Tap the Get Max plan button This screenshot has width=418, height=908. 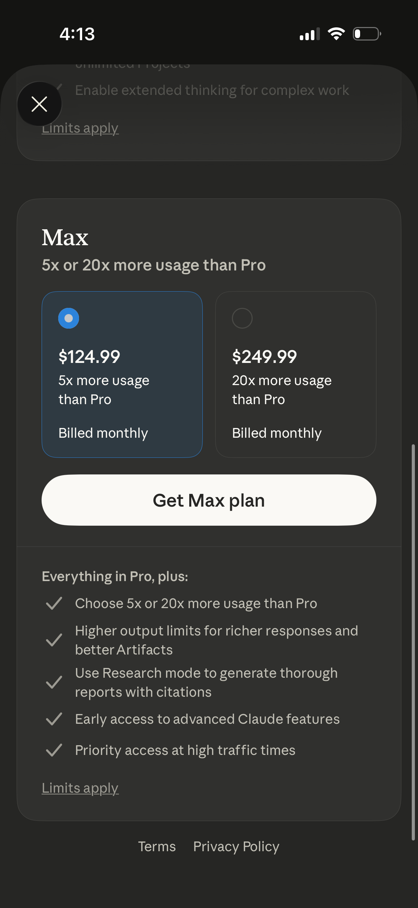(x=209, y=500)
